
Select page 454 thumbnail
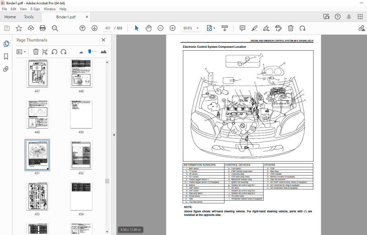(x=81, y=196)
